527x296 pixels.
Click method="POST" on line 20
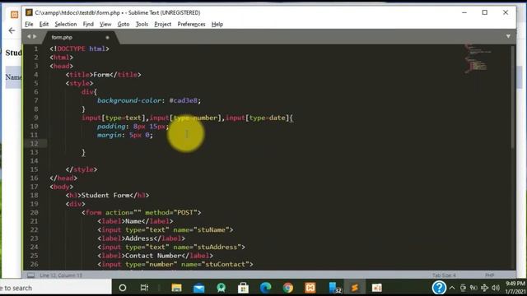pyautogui.click(x=171, y=212)
